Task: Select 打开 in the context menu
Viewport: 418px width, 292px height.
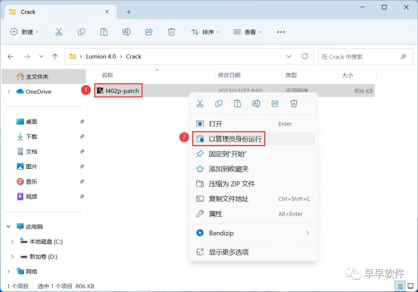Action: tap(253, 124)
